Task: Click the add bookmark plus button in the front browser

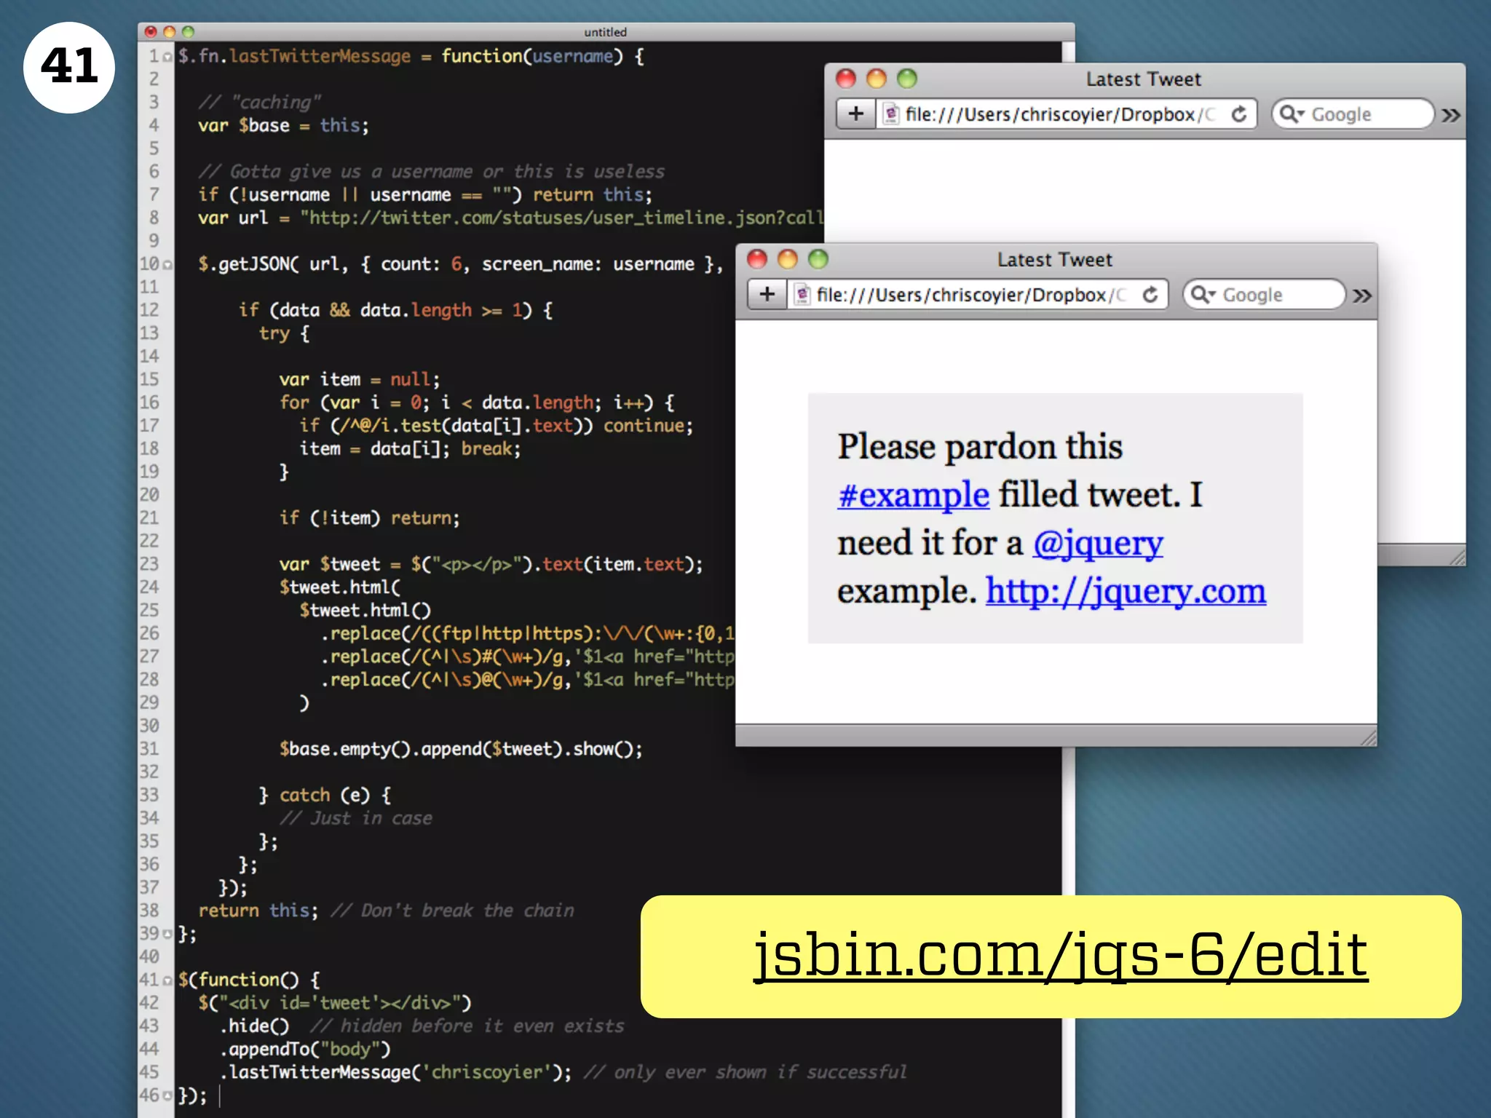Action: point(767,295)
